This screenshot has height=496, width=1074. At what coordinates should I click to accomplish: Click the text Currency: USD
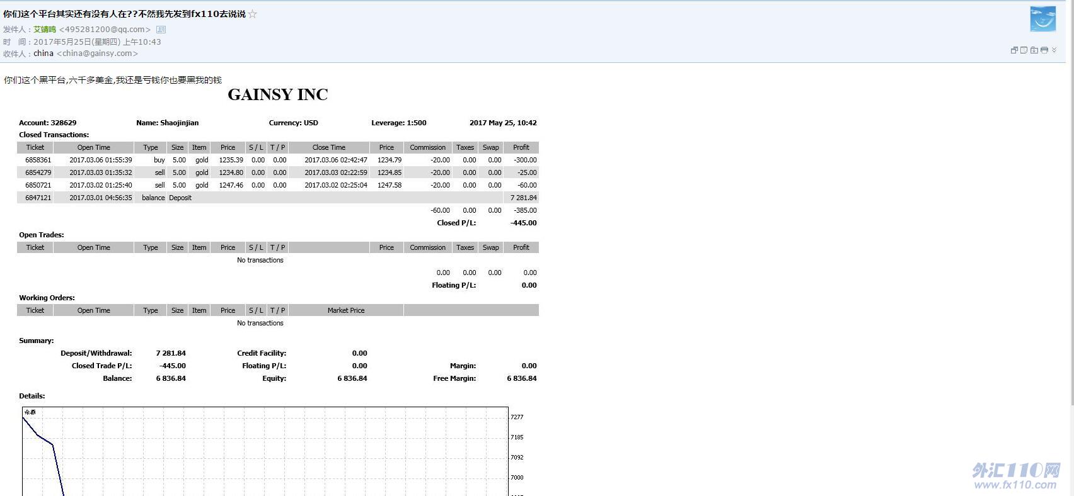tap(294, 123)
